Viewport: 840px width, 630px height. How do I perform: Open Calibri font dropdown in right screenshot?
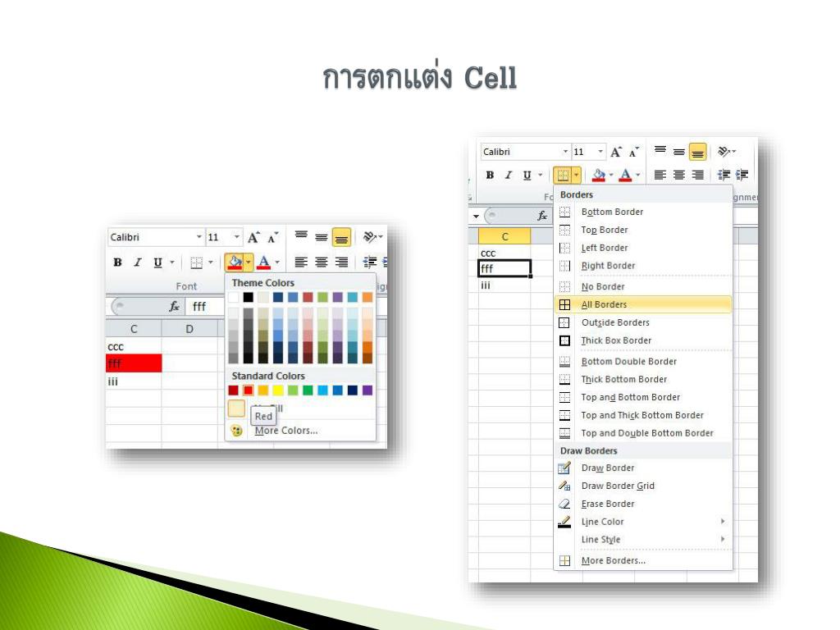point(565,152)
